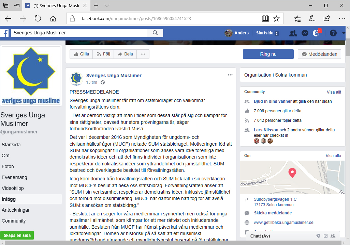
Task: Open the Messenger icon in Facebook header
Action: coord(305,33)
